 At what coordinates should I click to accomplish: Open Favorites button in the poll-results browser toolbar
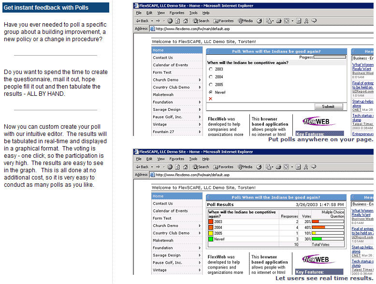click(x=223, y=167)
